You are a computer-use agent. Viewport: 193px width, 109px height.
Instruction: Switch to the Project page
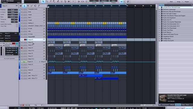pos(187,2)
